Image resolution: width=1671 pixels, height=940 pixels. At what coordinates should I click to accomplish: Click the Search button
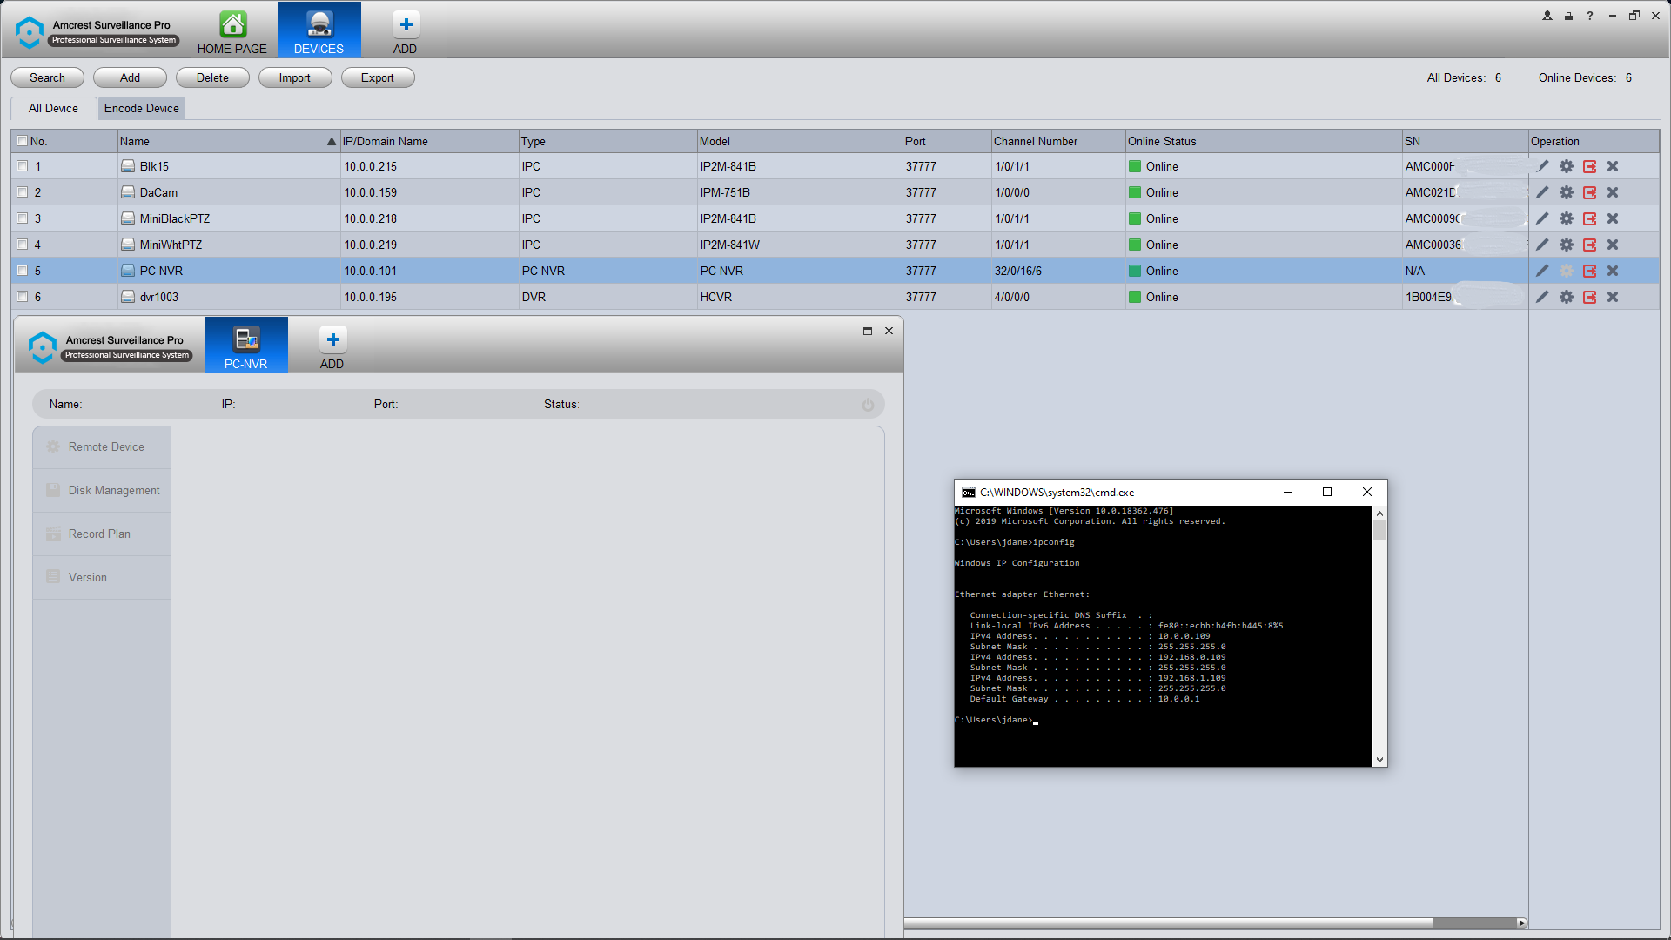[x=47, y=77]
